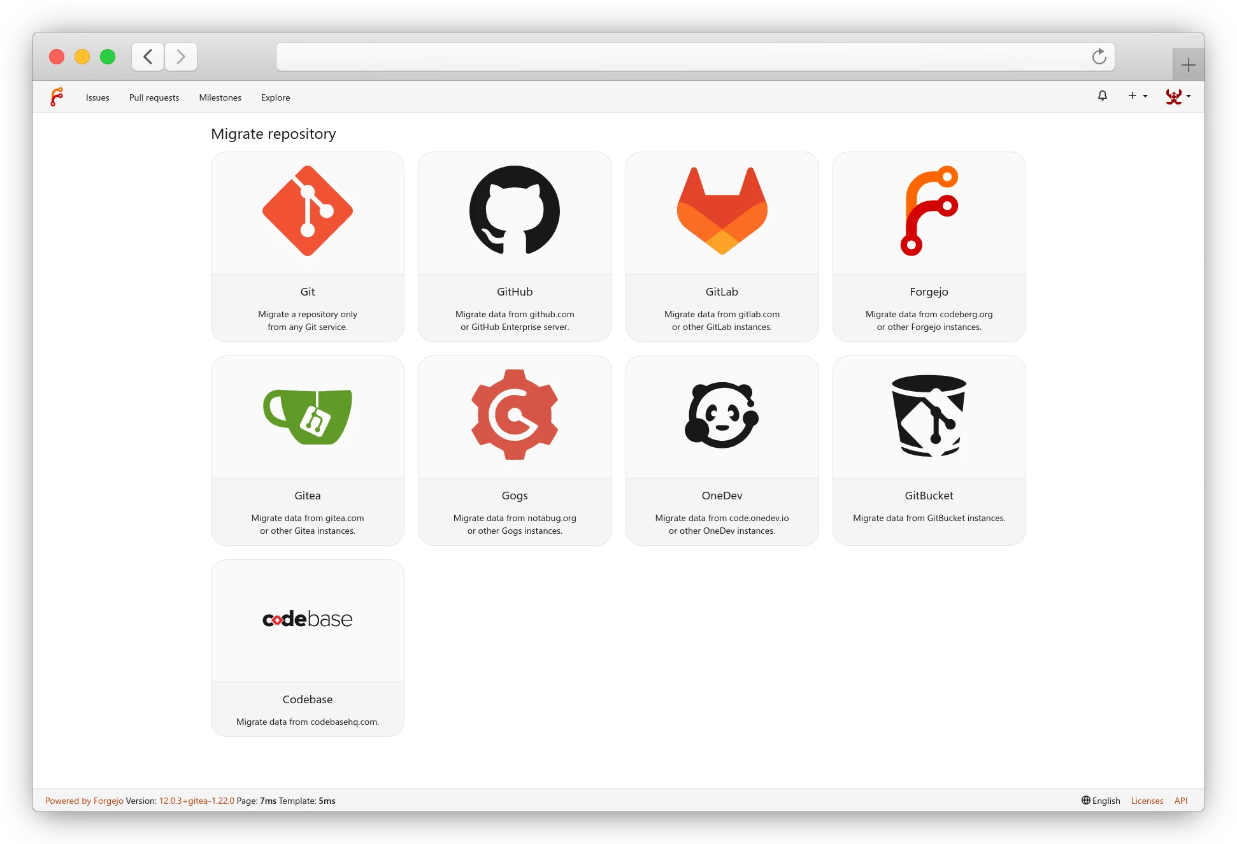1237x844 pixels.
Task: Select the GitHub octocat logo
Action: coord(515,211)
